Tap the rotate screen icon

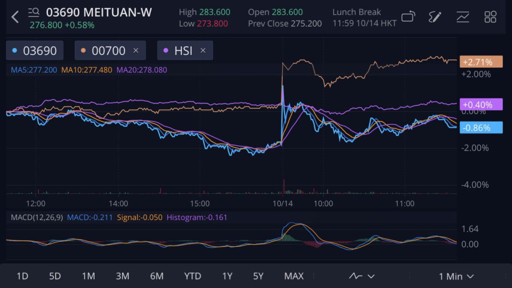pos(408,16)
